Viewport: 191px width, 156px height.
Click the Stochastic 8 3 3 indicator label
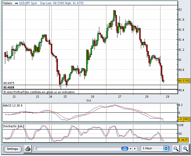coord(13,126)
